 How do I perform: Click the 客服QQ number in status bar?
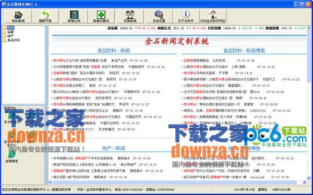[x=160, y=190]
